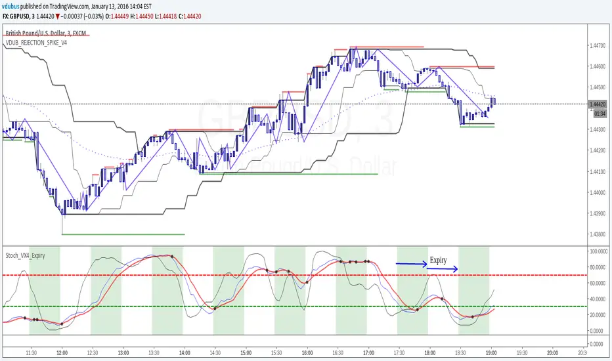The image size is (612, 361).
Task: Click the VDUB_REJECTION_SPIKE_V4 indicator label
Action: coord(36,43)
